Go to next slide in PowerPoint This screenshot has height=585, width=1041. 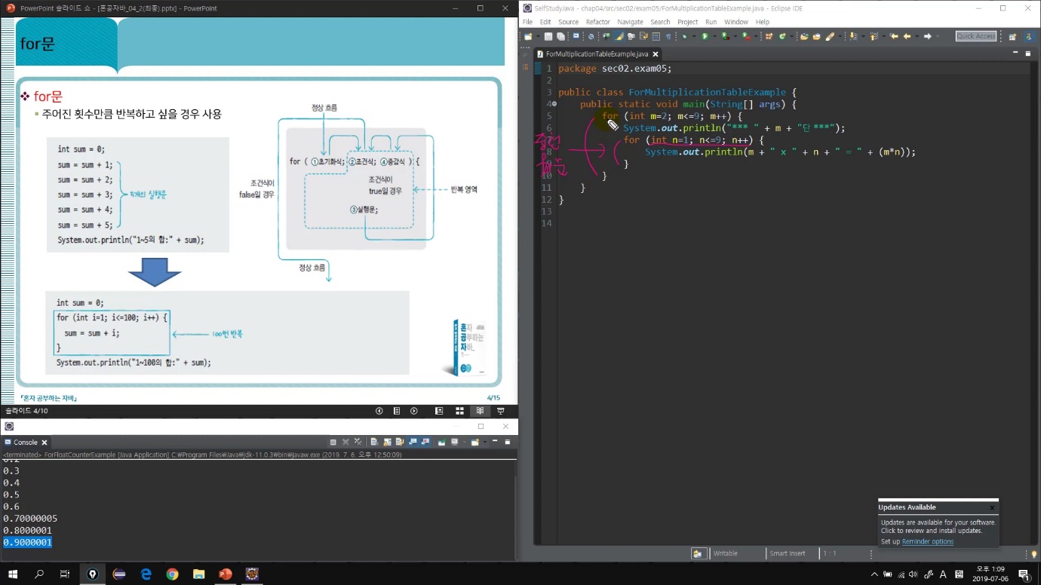pos(414,411)
